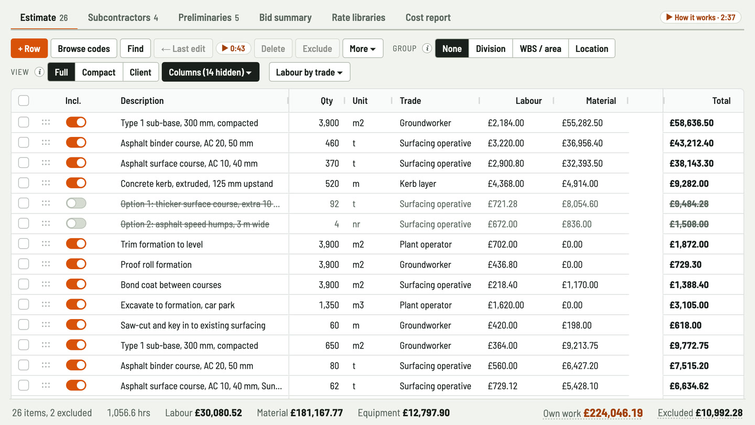Screen dimensions: 755x425
Task: Open the How it works 2:37 video
Action: click(x=700, y=17)
